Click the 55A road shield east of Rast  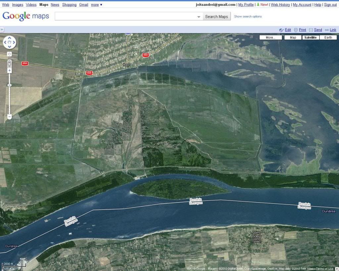coord(146,55)
